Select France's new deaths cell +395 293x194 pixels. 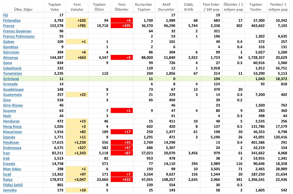coord(122,25)
